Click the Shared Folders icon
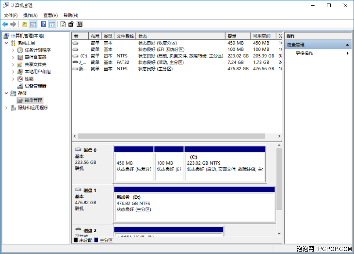This screenshot has width=354, height=254. point(20,64)
